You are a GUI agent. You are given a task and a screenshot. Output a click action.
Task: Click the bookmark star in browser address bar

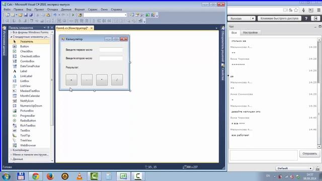(x=296, y=10)
